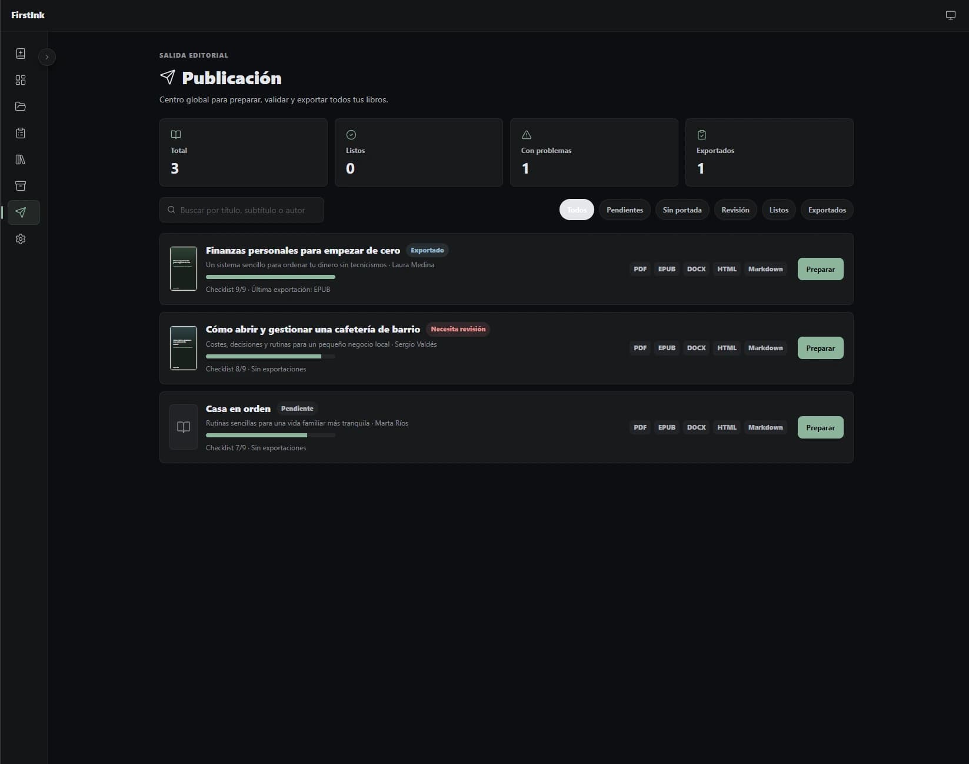This screenshot has width=969, height=764.
Task: Select the Sin portada filter
Action: tap(682, 210)
